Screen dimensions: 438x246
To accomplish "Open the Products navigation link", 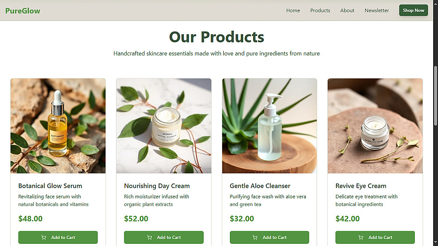I will pos(320,11).
